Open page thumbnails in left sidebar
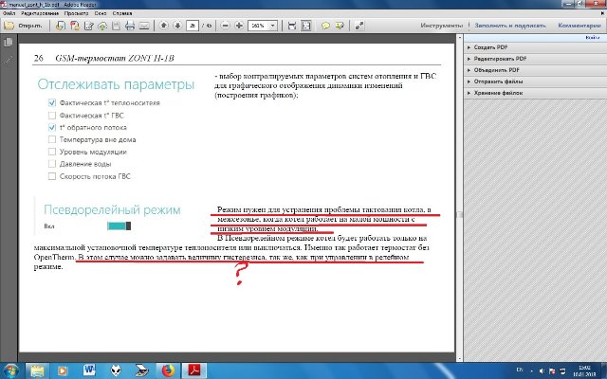Image resolution: width=607 pixels, height=379 pixels. [9, 45]
